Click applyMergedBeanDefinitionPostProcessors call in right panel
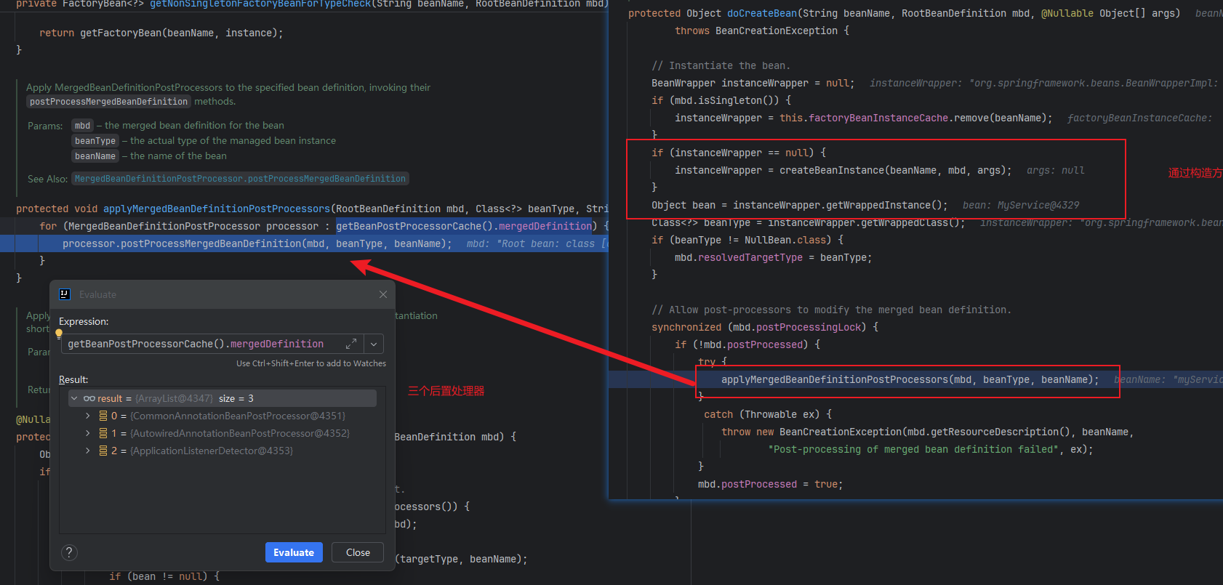The height and width of the screenshot is (585, 1223). (x=835, y=379)
